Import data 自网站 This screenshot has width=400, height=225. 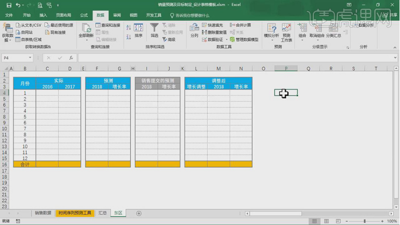(24, 32)
